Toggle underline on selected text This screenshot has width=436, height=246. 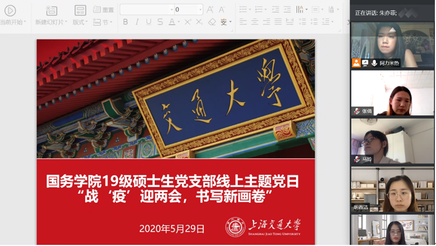click(x=148, y=22)
